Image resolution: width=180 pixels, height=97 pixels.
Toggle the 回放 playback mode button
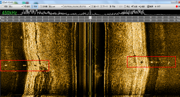(x=34, y=7)
